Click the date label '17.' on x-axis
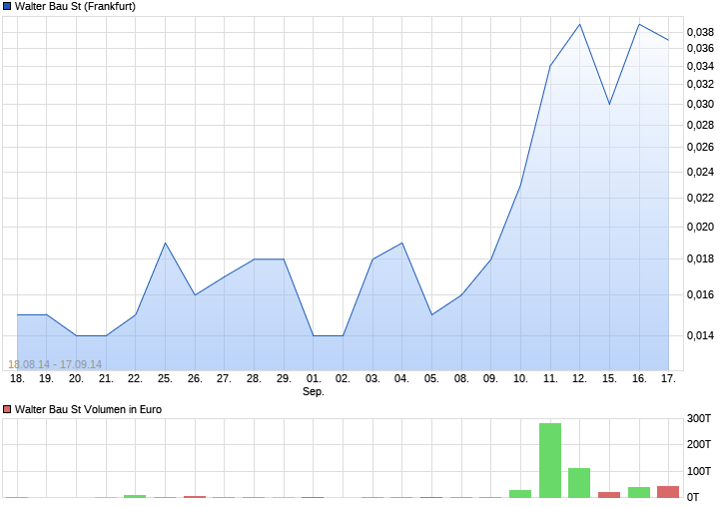Viewport: 725px width, 507px height. click(669, 378)
